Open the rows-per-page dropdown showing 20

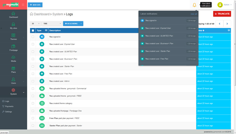(35, 23)
